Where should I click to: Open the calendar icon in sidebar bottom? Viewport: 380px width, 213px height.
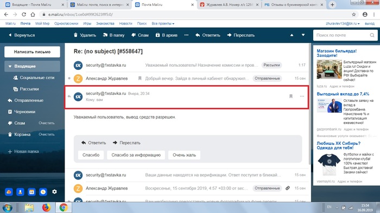(31, 192)
